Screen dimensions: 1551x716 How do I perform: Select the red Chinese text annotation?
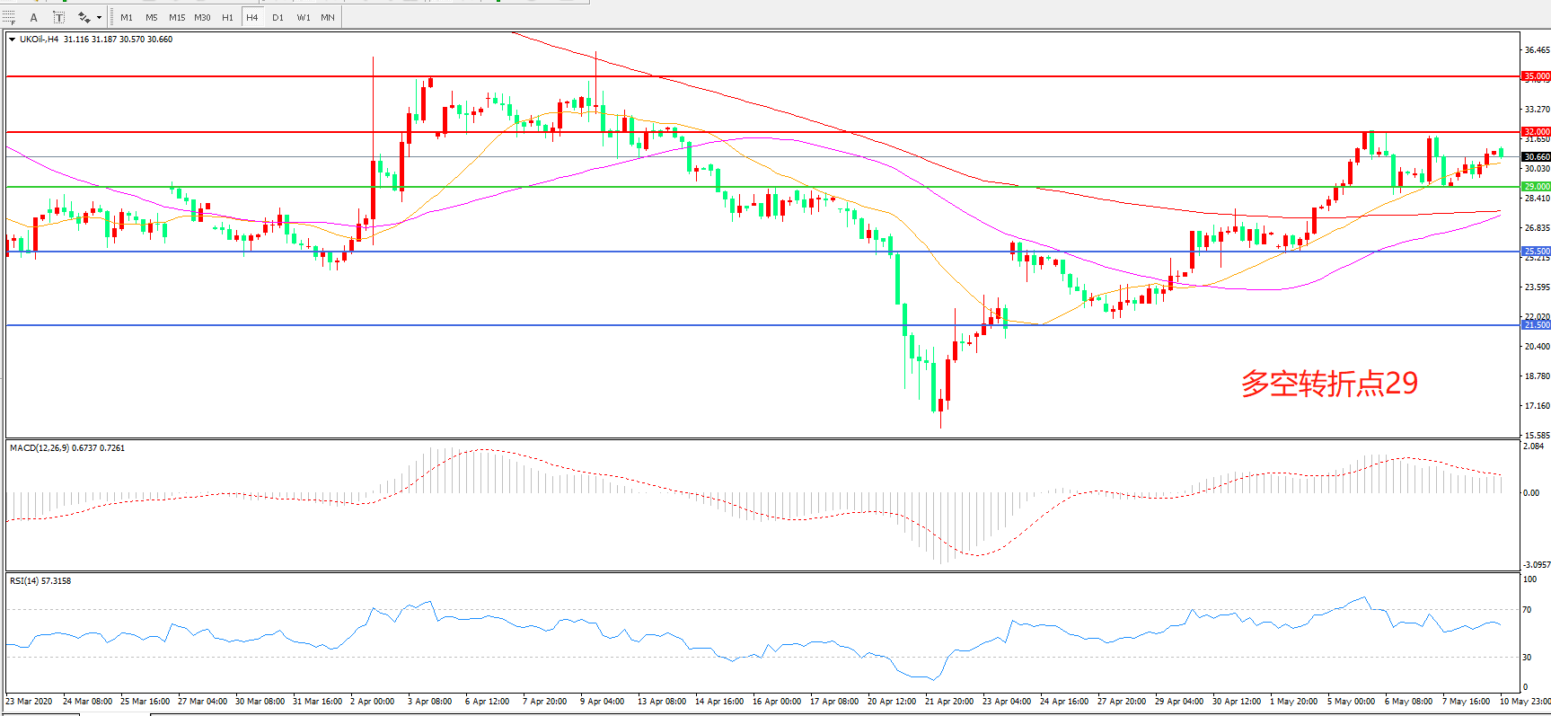(1329, 384)
